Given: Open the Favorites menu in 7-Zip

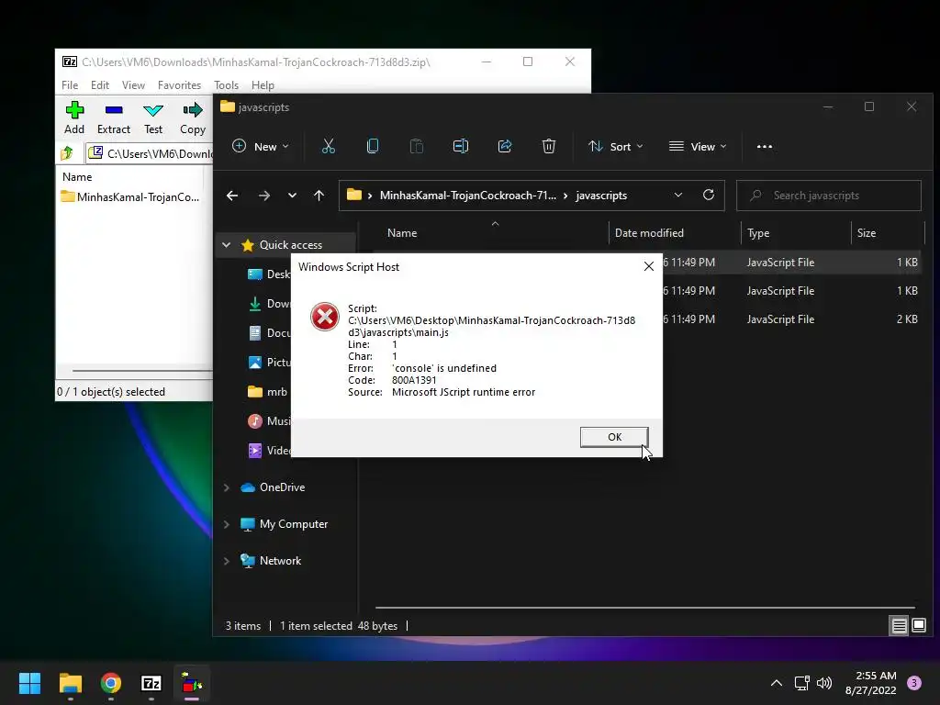Looking at the screenshot, I should [x=179, y=85].
